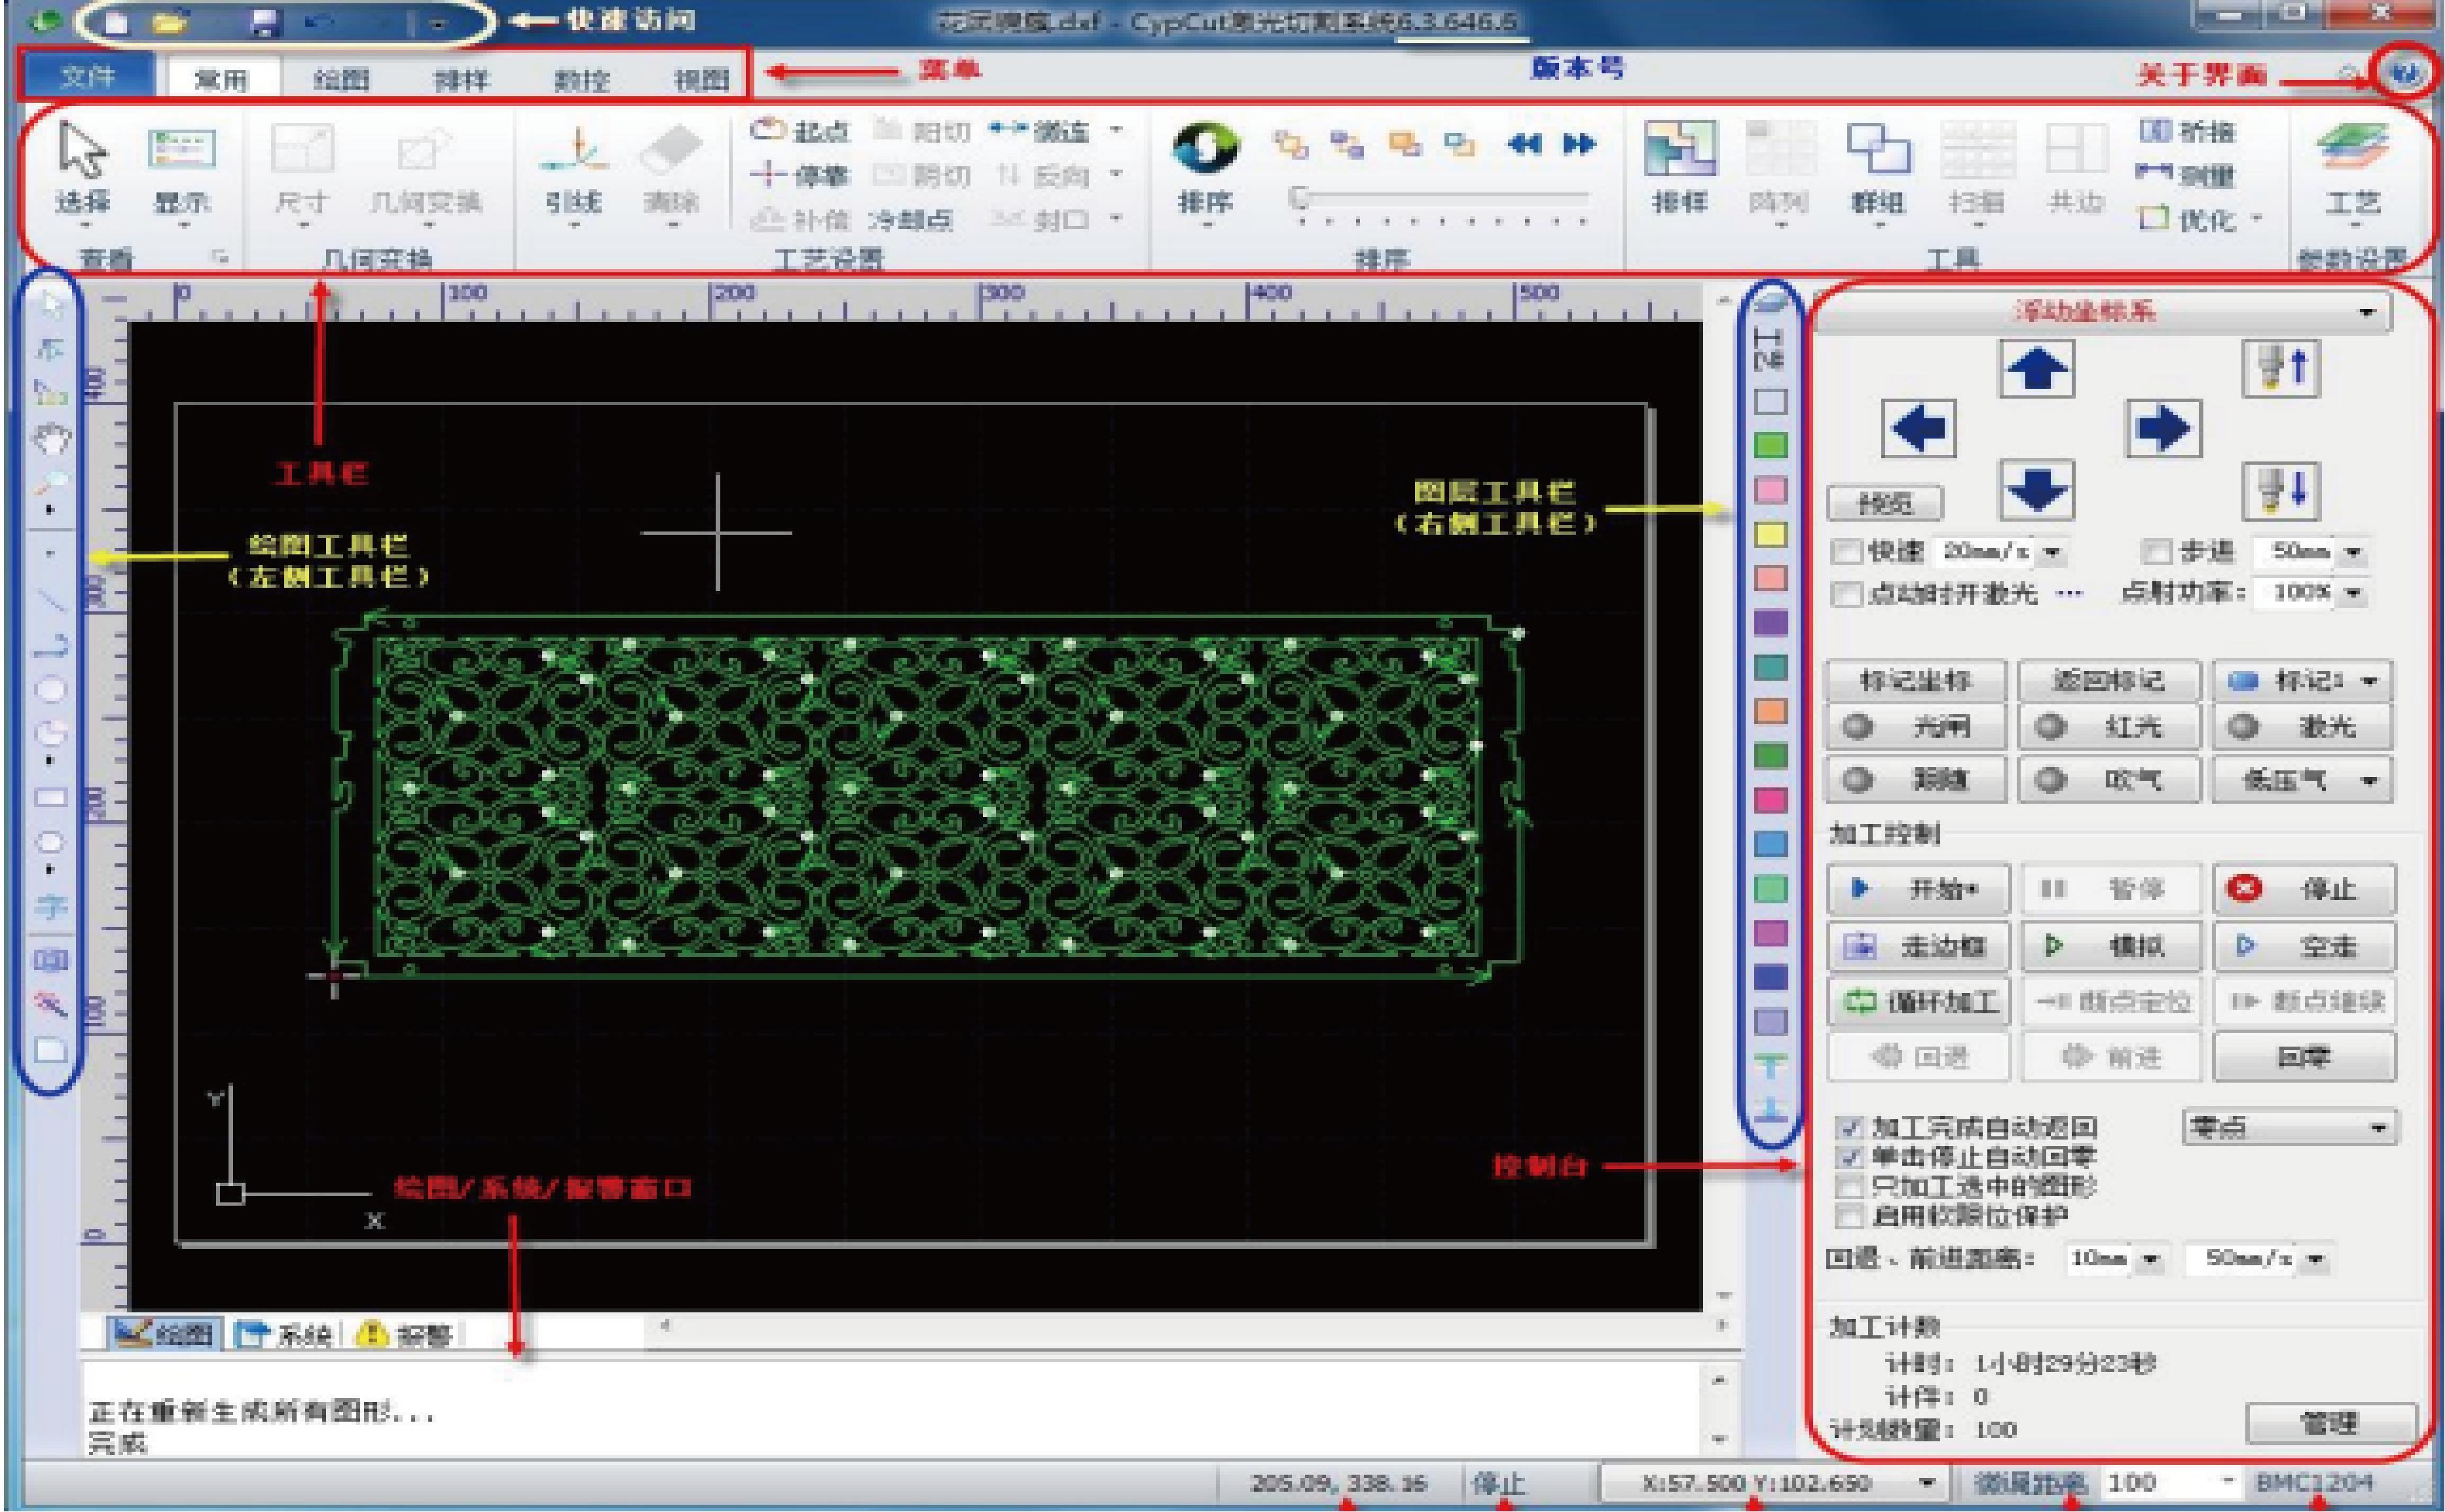This screenshot has height=1512, width=2445.
Task: Click the Start point (起点) tool
Action: point(800,130)
